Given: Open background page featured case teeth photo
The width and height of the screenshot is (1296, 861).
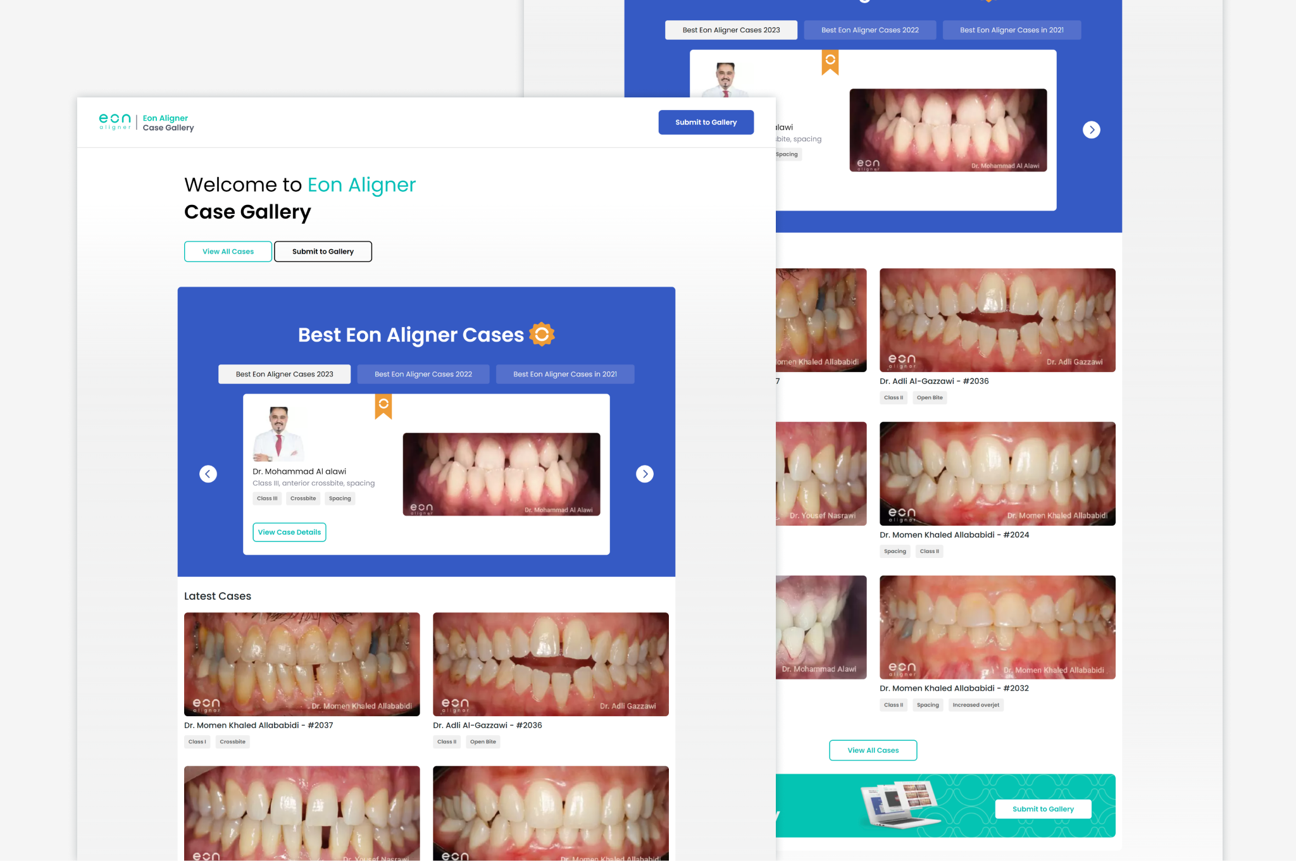Looking at the screenshot, I should click(948, 130).
